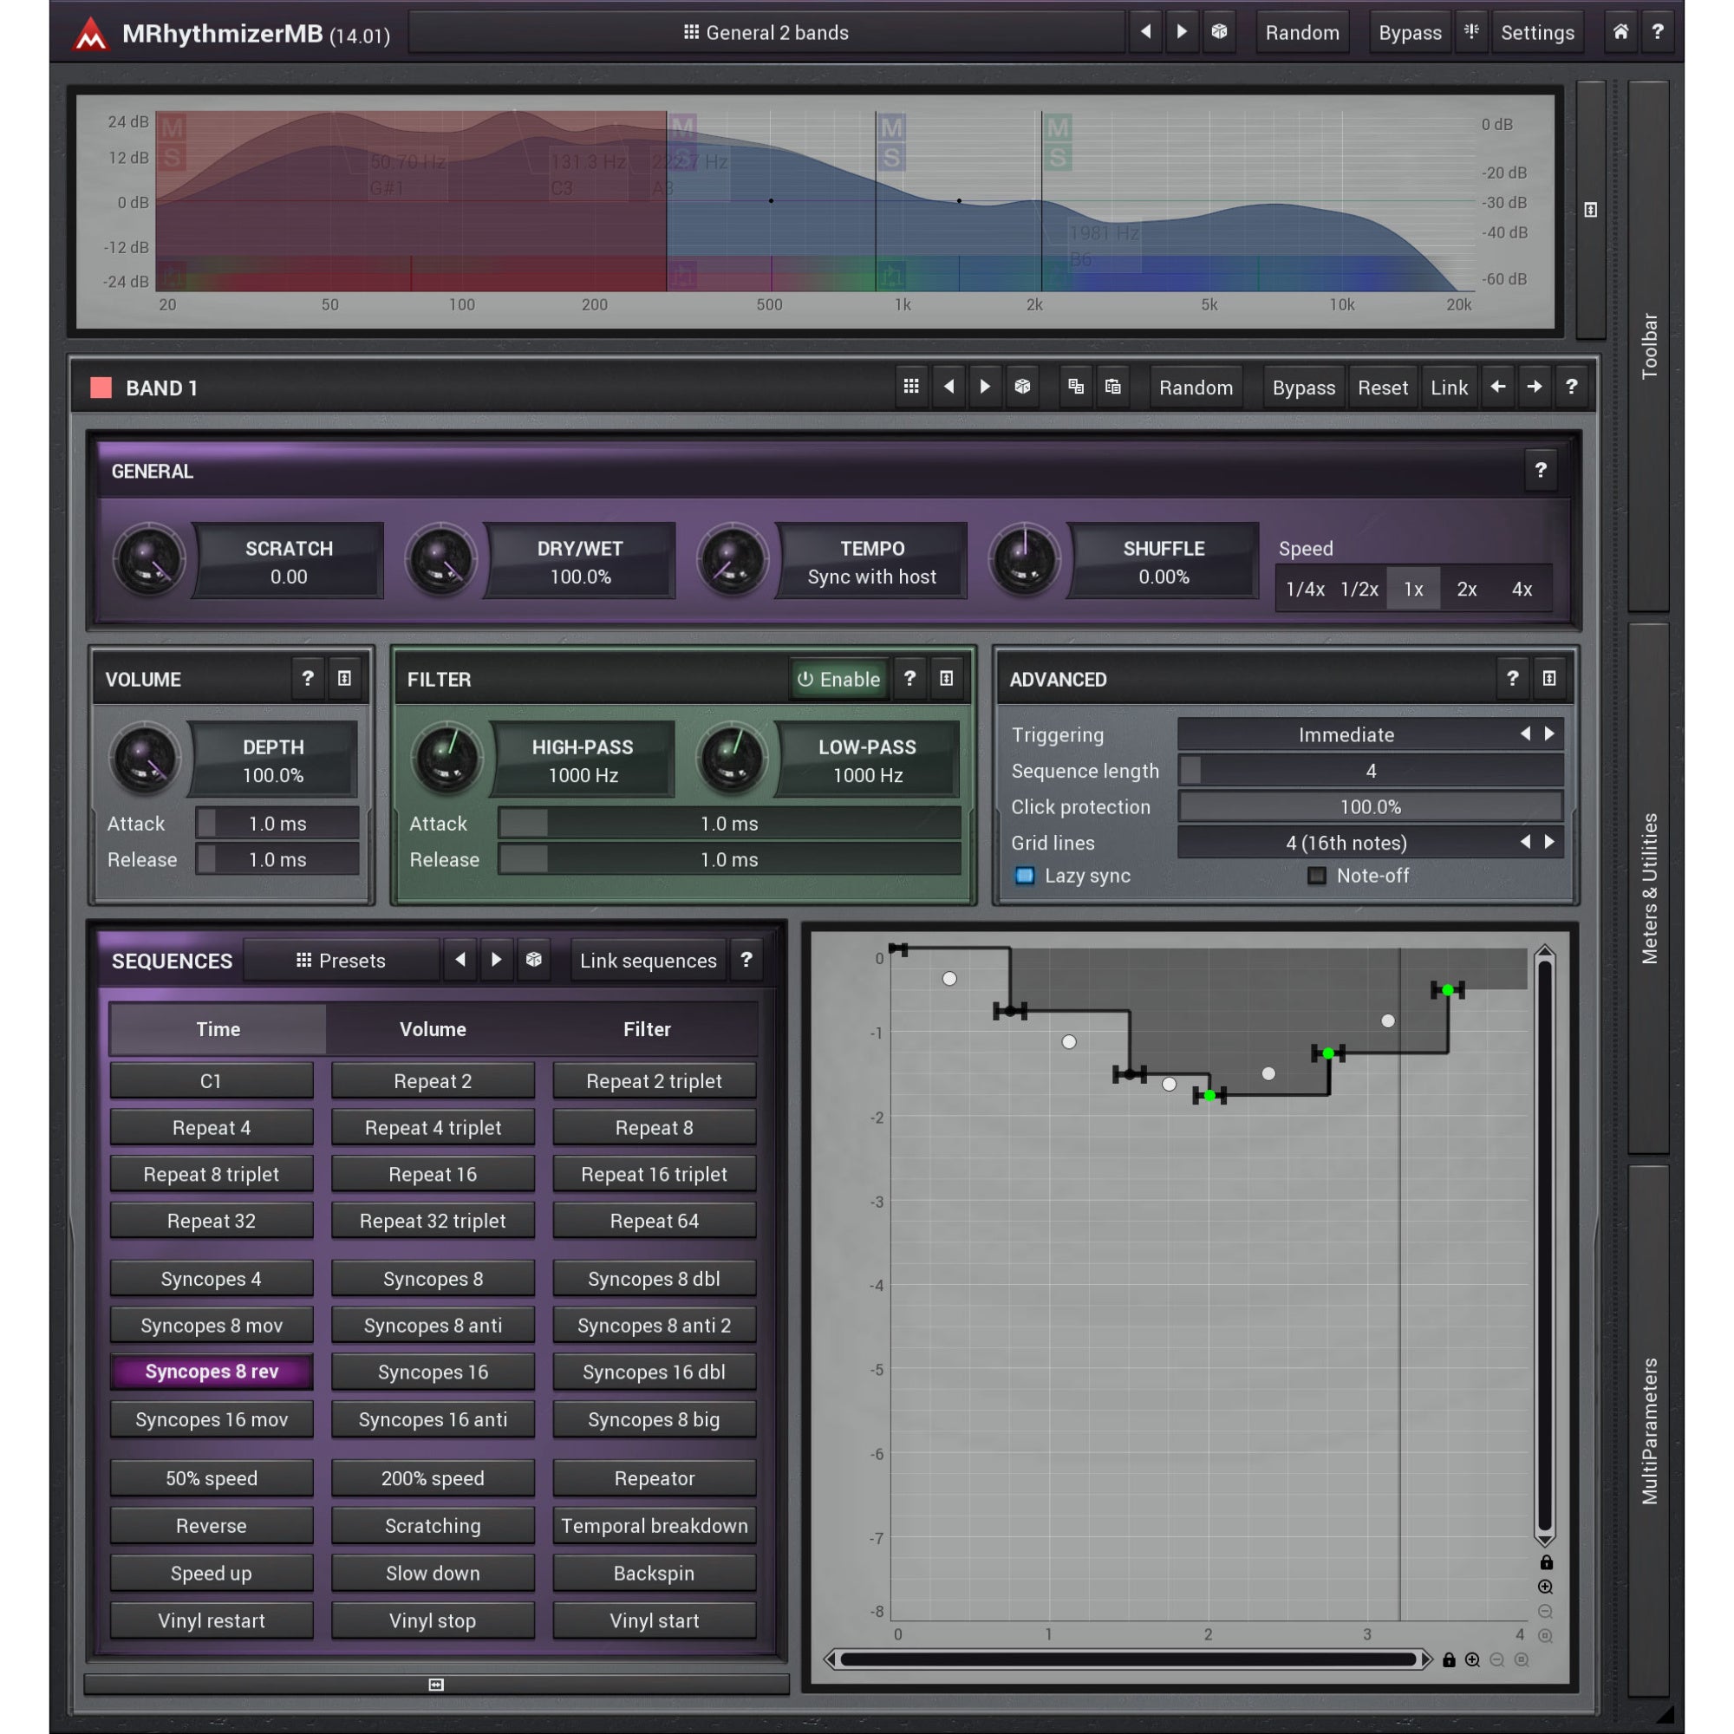
Task: Open the MultiParameters side tab
Action: 1649,1431
